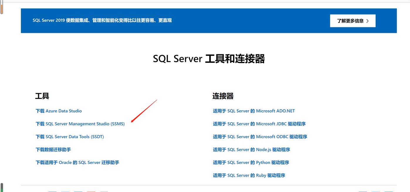Click the SQL Server 工具和连接器 heading
410x192 pixels.
tap(209, 59)
